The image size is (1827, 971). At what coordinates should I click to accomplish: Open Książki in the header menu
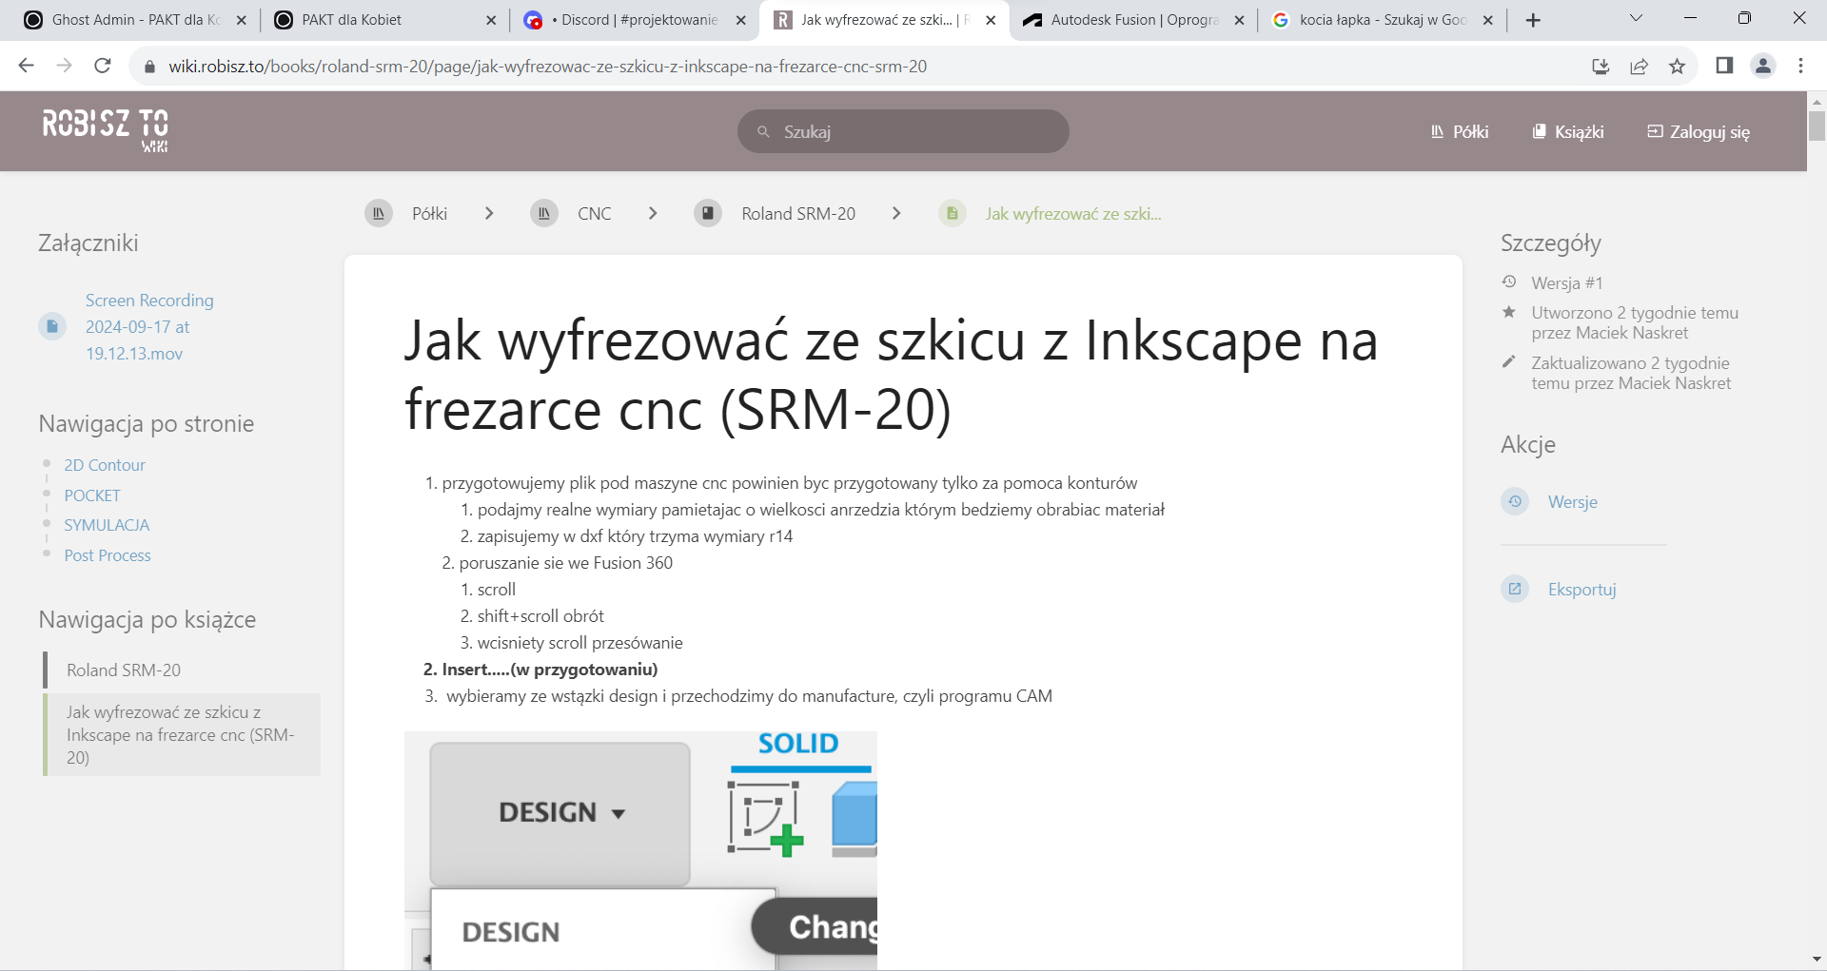1568,131
